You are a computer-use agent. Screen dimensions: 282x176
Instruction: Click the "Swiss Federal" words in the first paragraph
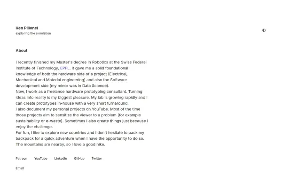[133, 62]
